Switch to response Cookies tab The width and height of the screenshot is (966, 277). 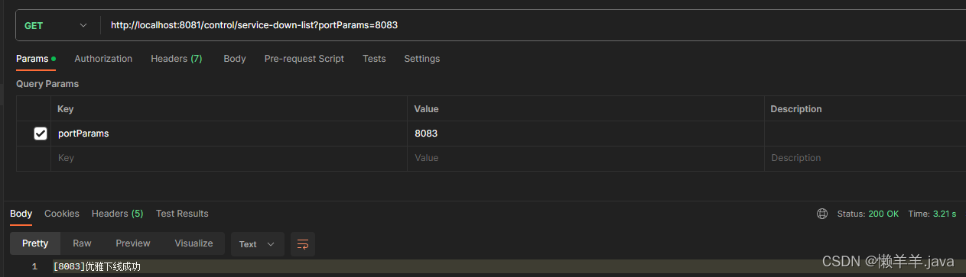(x=62, y=214)
